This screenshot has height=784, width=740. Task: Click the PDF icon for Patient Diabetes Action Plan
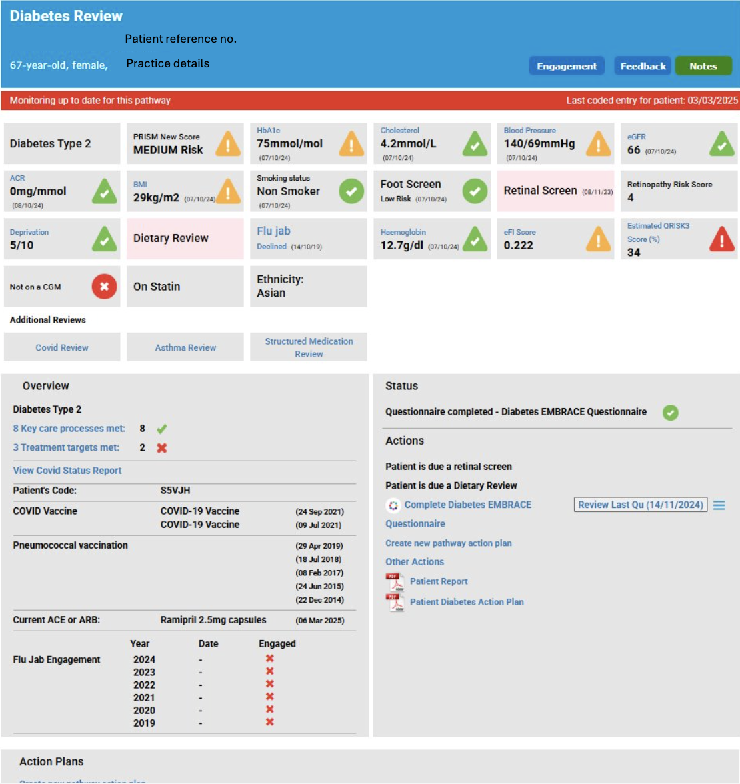point(395,603)
